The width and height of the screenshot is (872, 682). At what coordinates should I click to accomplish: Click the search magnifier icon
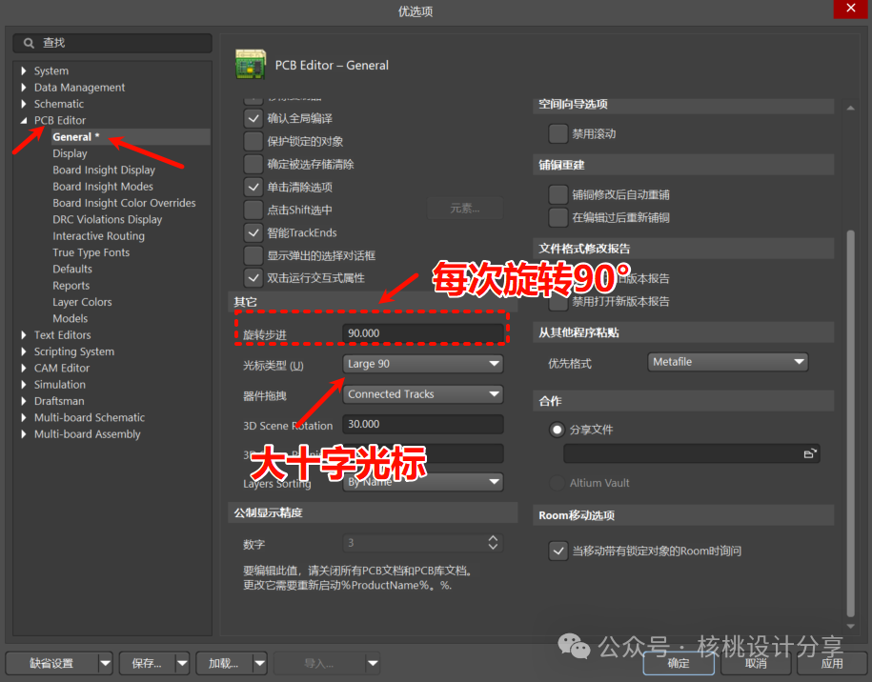pyautogui.click(x=28, y=44)
